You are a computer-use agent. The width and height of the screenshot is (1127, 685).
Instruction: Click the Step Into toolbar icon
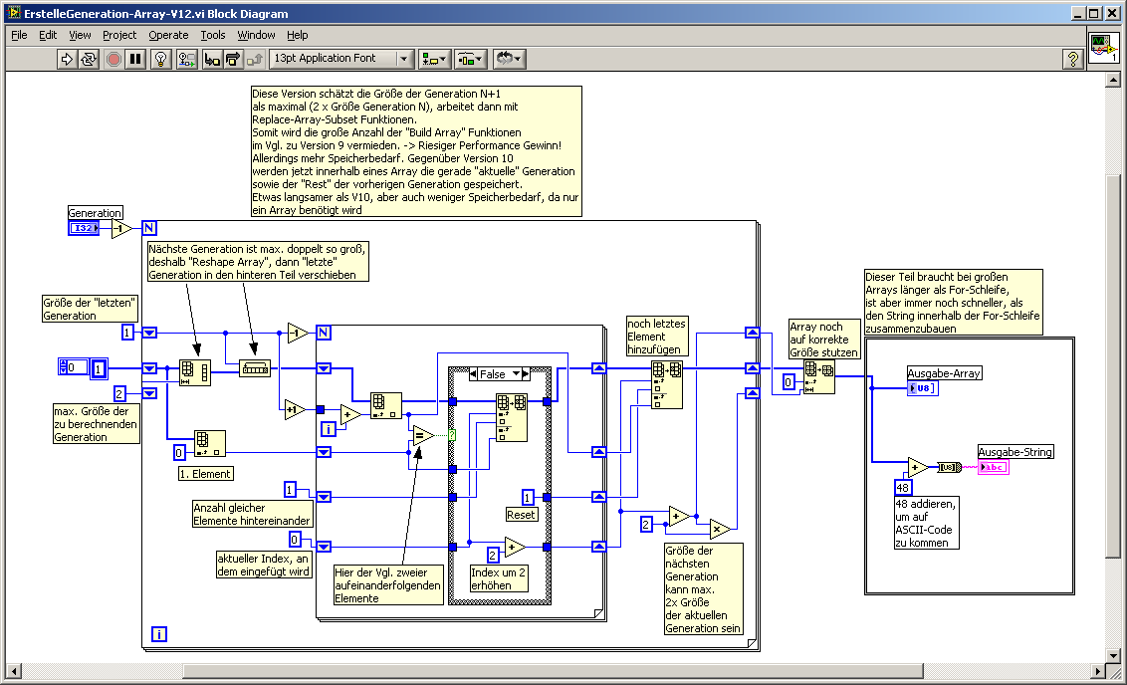pos(211,60)
